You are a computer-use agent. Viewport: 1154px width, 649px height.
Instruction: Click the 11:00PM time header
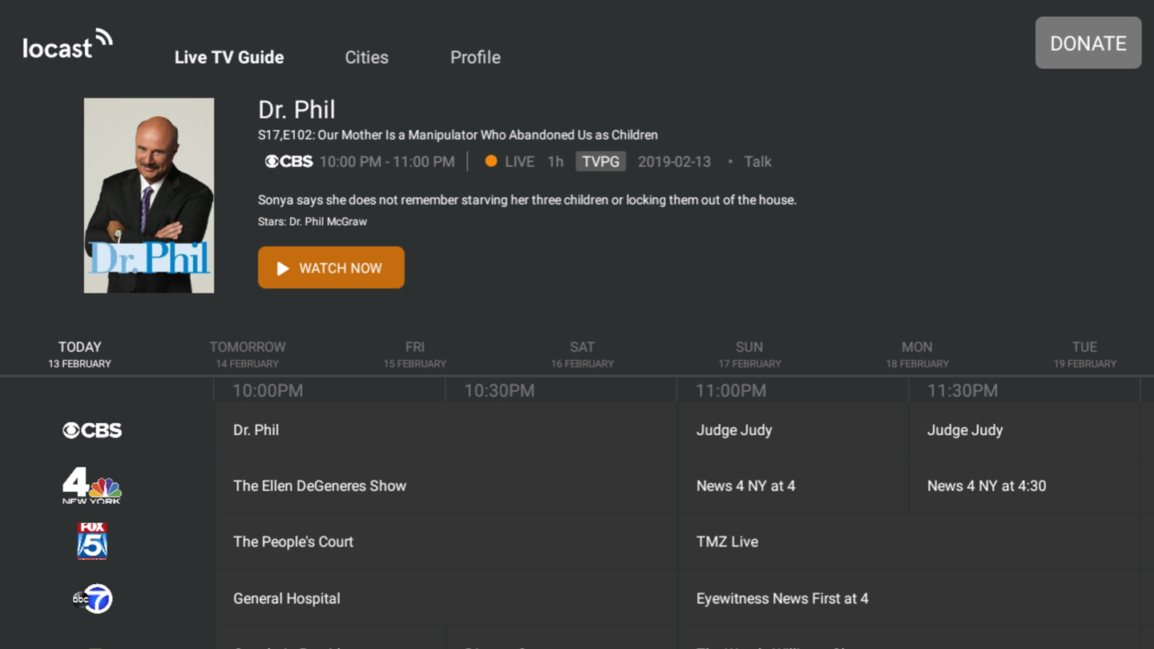pyautogui.click(x=731, y=391)
